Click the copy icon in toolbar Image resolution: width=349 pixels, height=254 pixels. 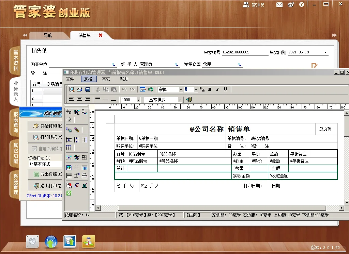point(106,89)
